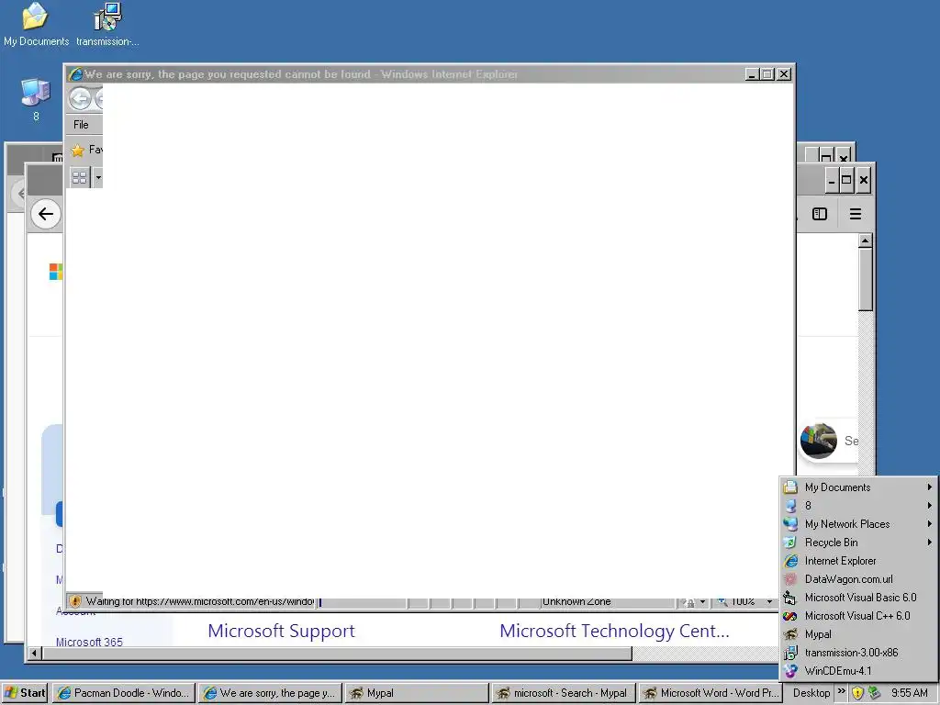The image size is (940, 705).
Task: Click the Recycle Bin icon in the menu
Action: tap(790, 543)
